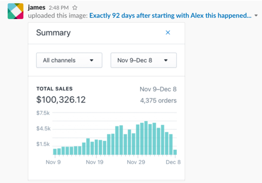Click the last short bar above Dec 8
The width and height of the screenshot is (262, 183).
coord(175,152)
